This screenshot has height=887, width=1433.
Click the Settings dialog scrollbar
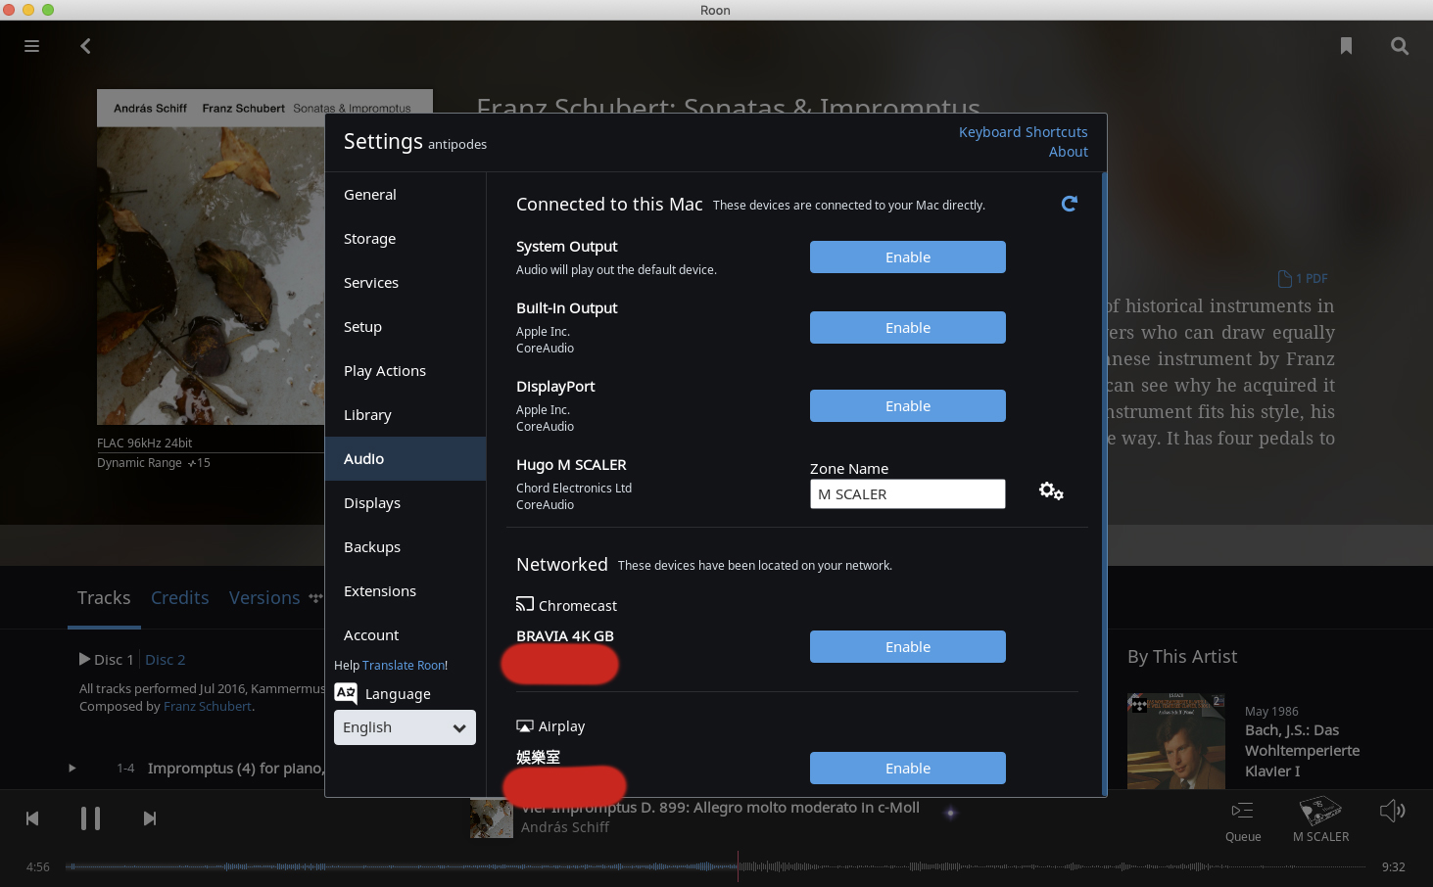pyautogui.click(x=1104, y=484)
